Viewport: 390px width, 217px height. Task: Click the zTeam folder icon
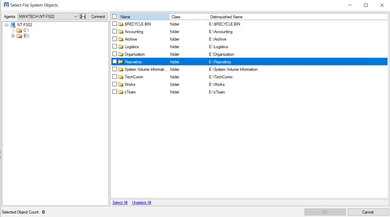(121, 92)
